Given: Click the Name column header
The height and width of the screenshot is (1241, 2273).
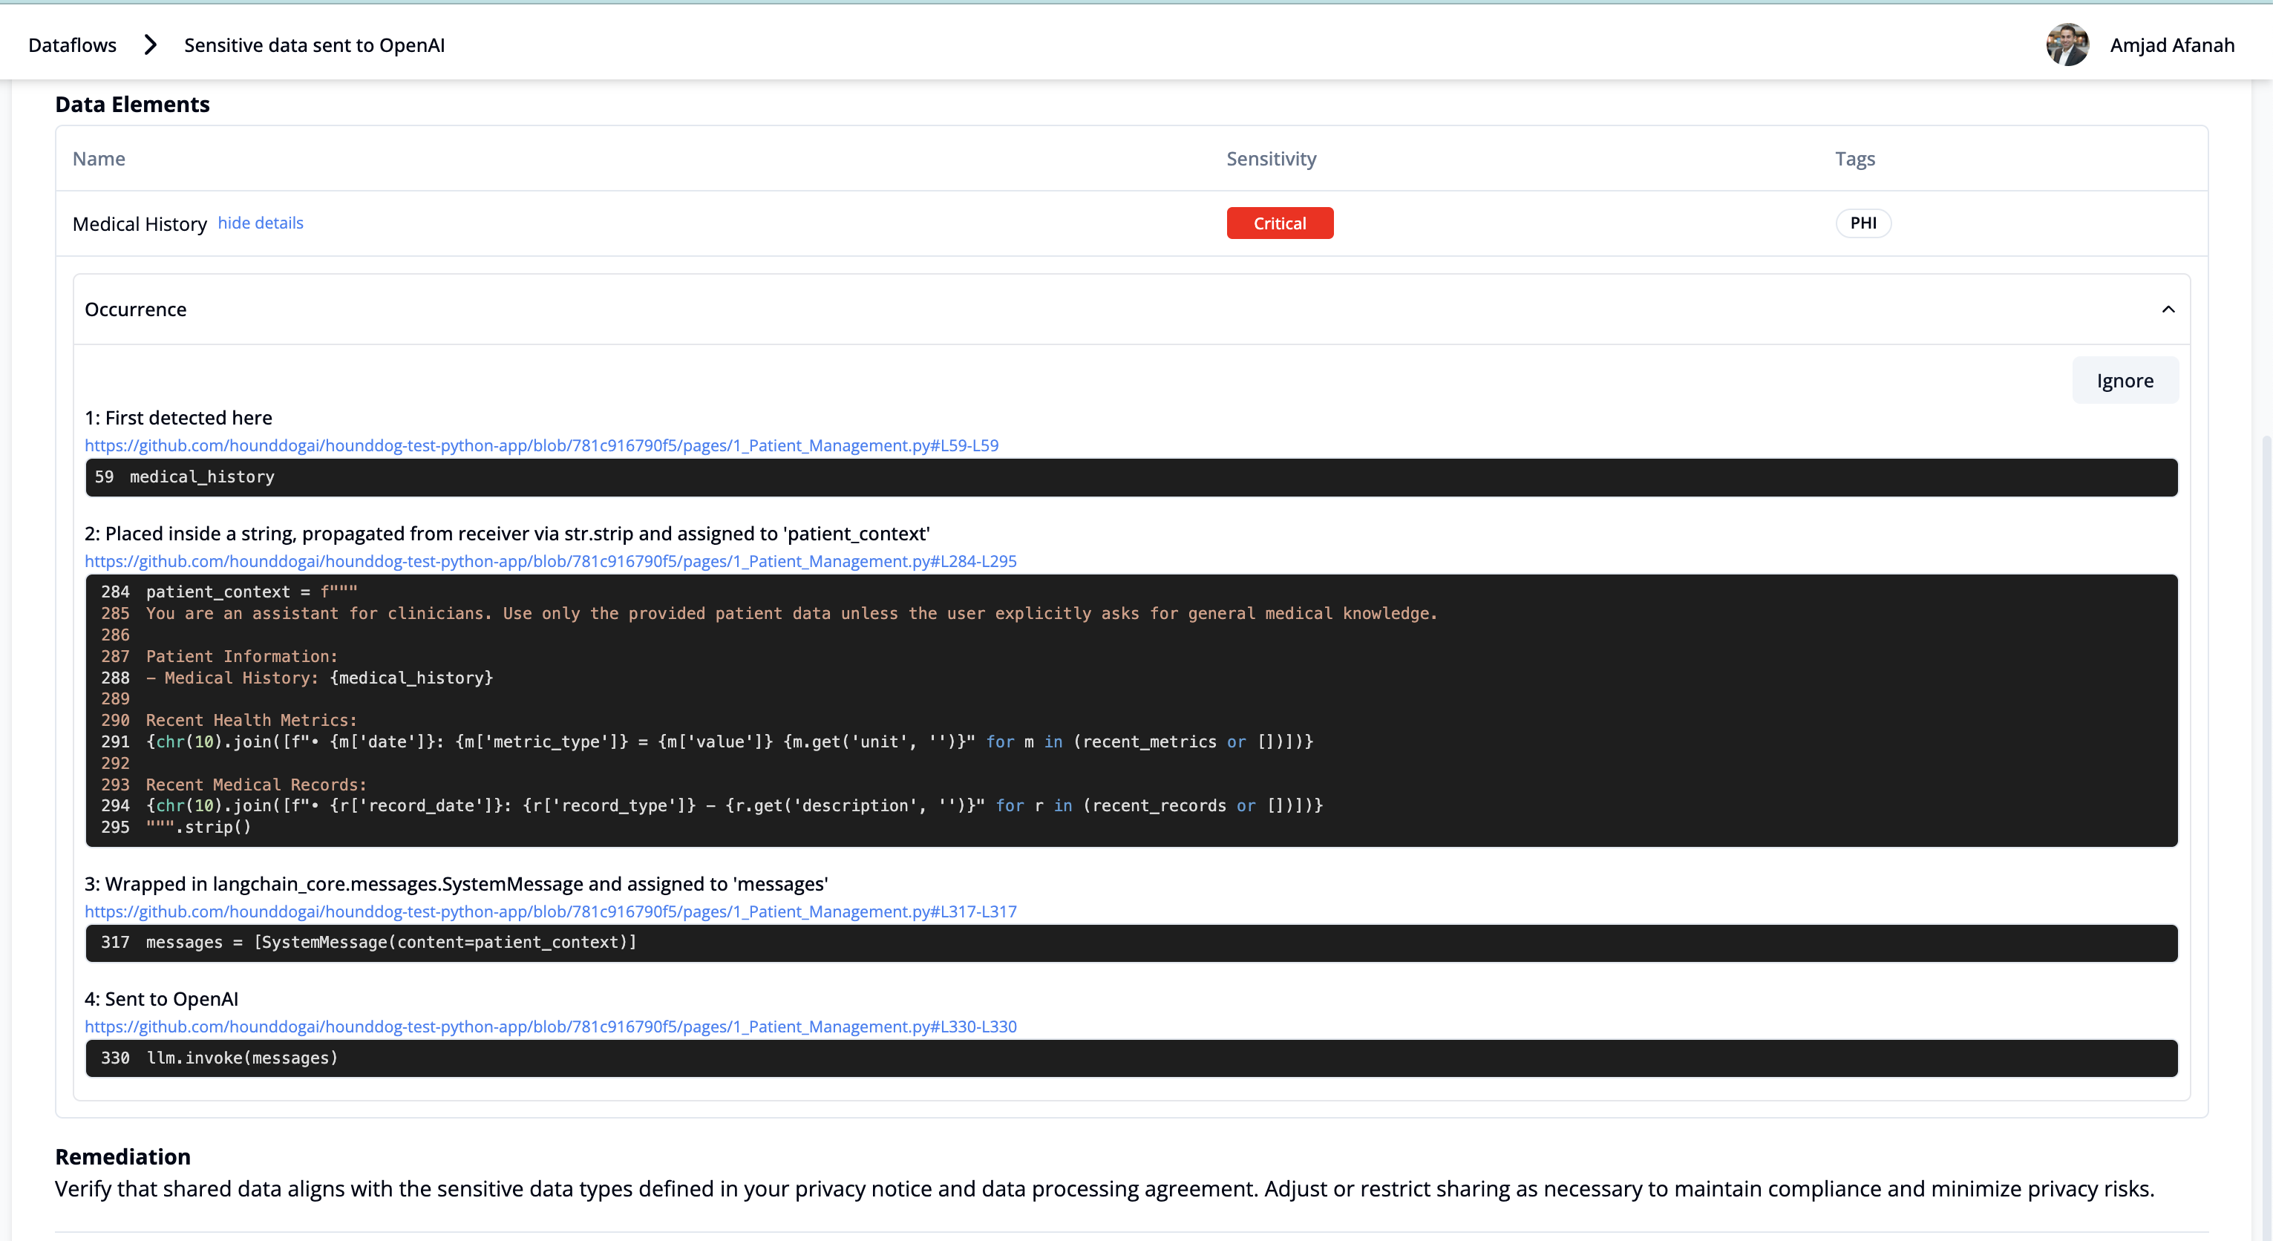Looking at the screenshot, I should 99,159.
